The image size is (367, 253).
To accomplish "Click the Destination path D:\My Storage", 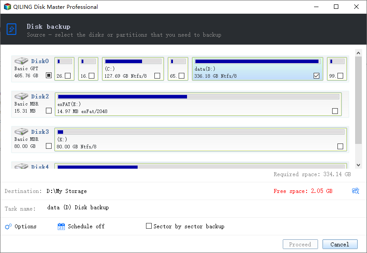I will pos(67,191).
